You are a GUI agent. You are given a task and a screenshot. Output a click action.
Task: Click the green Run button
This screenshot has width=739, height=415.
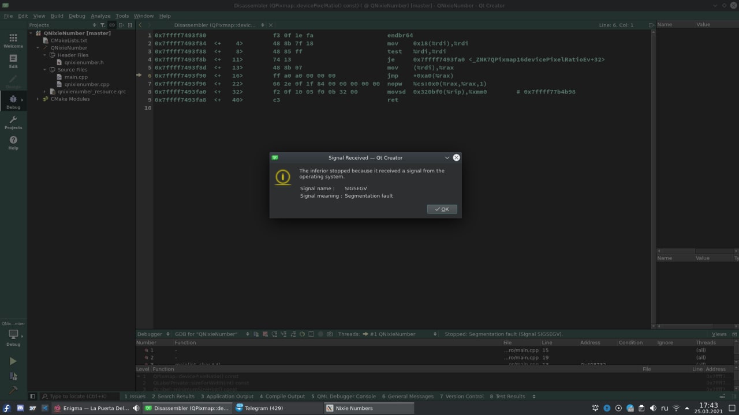(13, 361)
